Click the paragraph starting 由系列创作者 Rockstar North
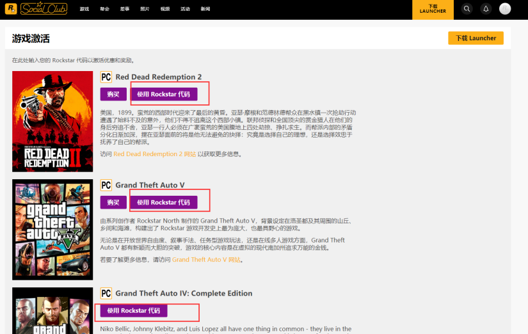 pyautogui.click(x=227, y=225)
